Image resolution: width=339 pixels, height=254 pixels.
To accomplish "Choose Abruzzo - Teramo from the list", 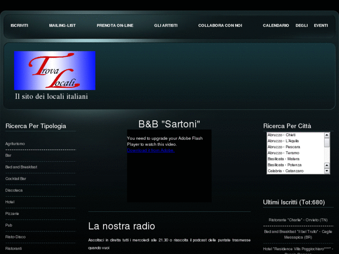I will point(295,153).
